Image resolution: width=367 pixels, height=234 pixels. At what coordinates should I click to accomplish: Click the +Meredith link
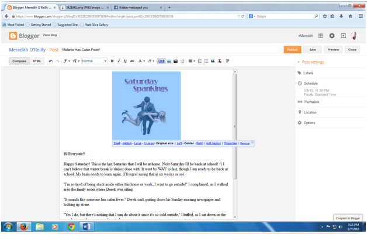(306, 36)
